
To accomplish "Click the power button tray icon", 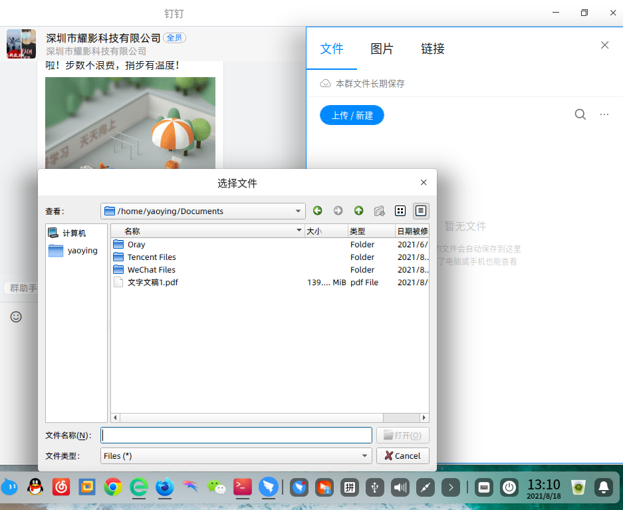I will 509,487.
